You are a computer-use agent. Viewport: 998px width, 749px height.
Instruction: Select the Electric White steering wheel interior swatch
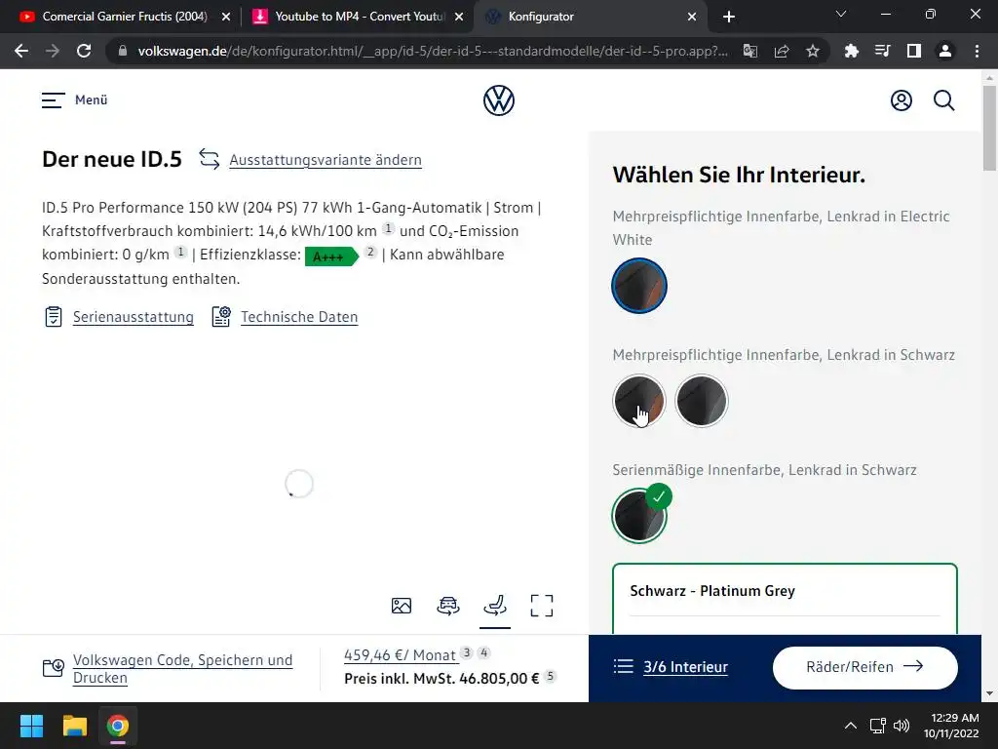pyautogui.click(x=639, y=286)
